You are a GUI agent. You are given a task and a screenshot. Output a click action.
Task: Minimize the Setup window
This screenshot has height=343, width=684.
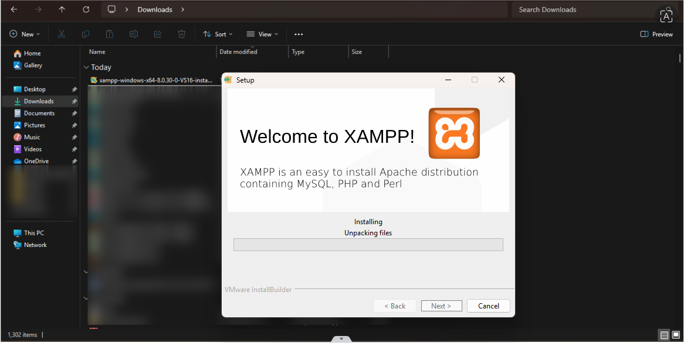click(448, 80)
